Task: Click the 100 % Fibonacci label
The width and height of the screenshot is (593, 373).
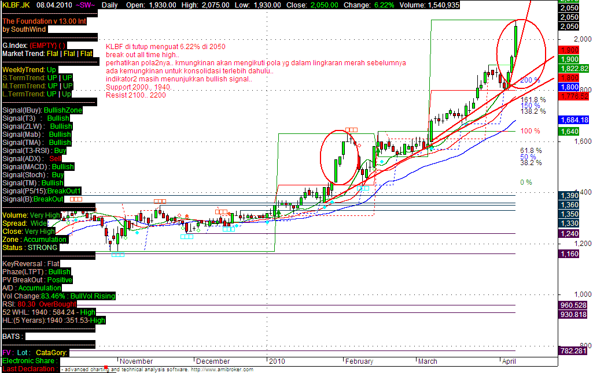Action: coord(530,131)
